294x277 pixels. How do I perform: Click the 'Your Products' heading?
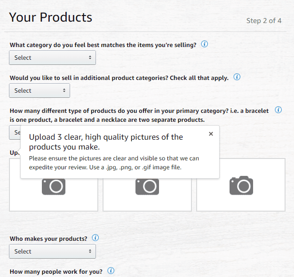click(51, 17)
